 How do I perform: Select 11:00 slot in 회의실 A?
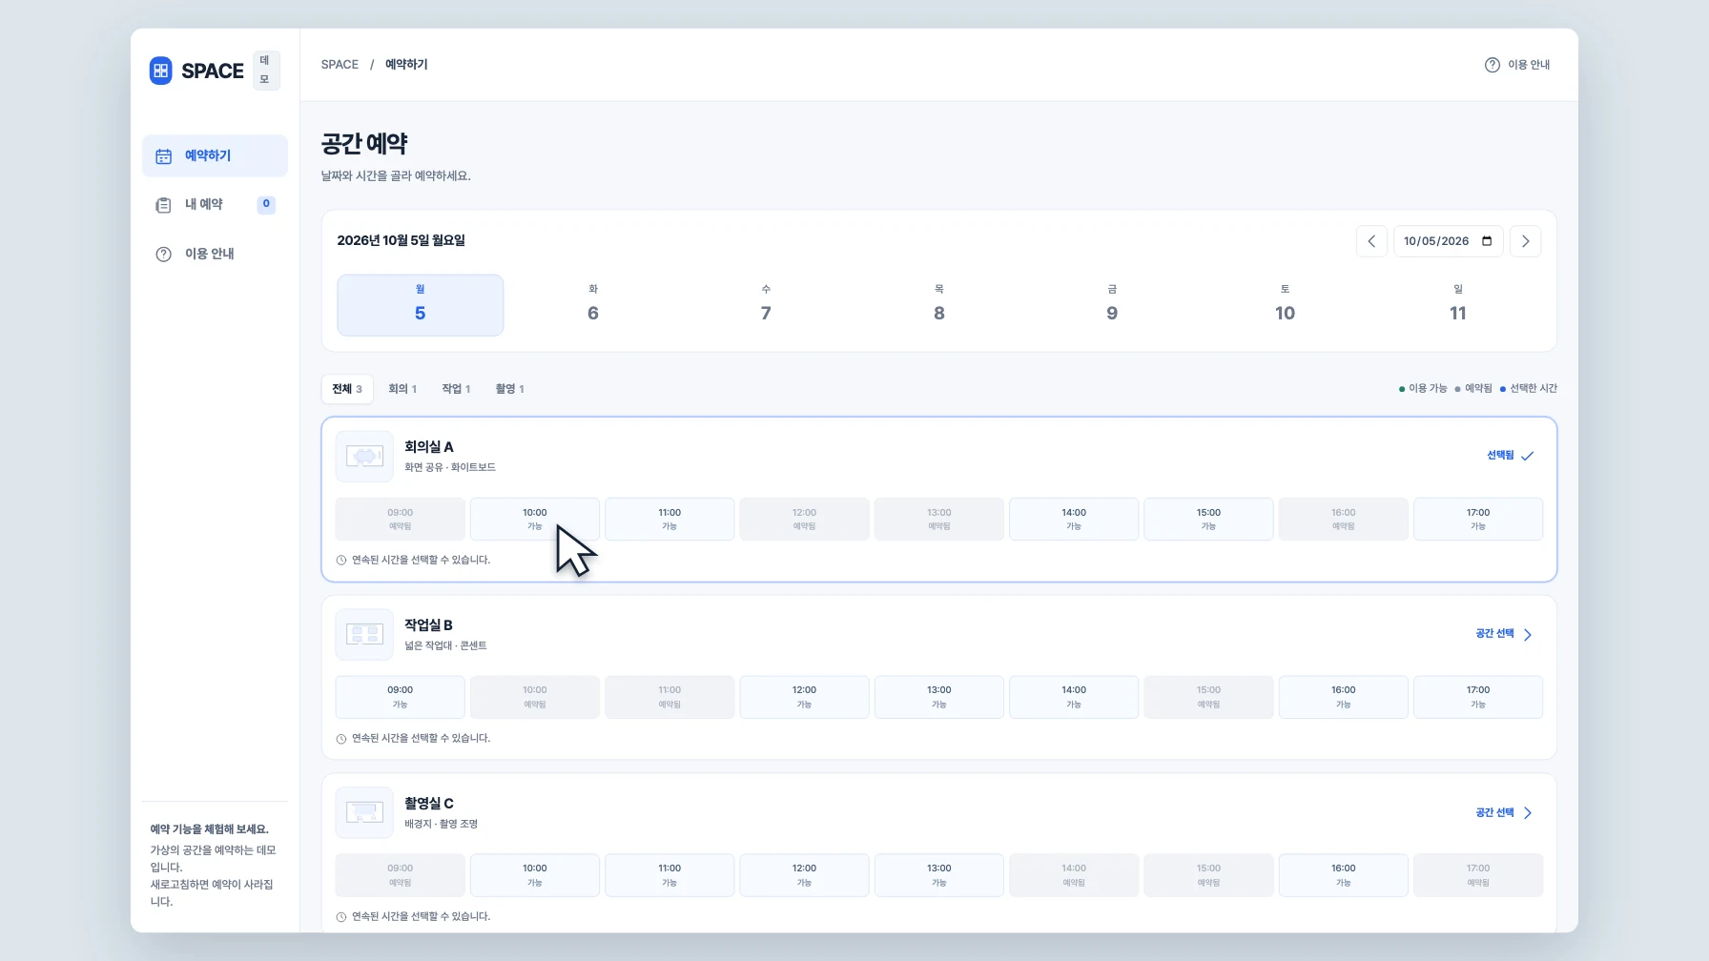point(669,519)
